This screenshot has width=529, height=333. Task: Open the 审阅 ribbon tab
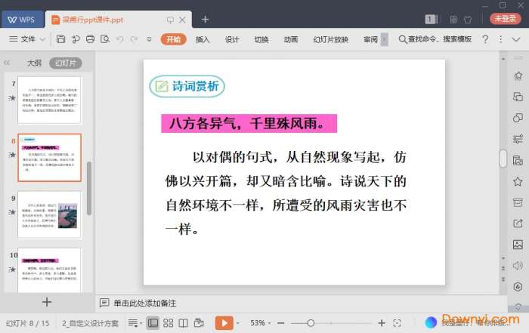[370, 39]
